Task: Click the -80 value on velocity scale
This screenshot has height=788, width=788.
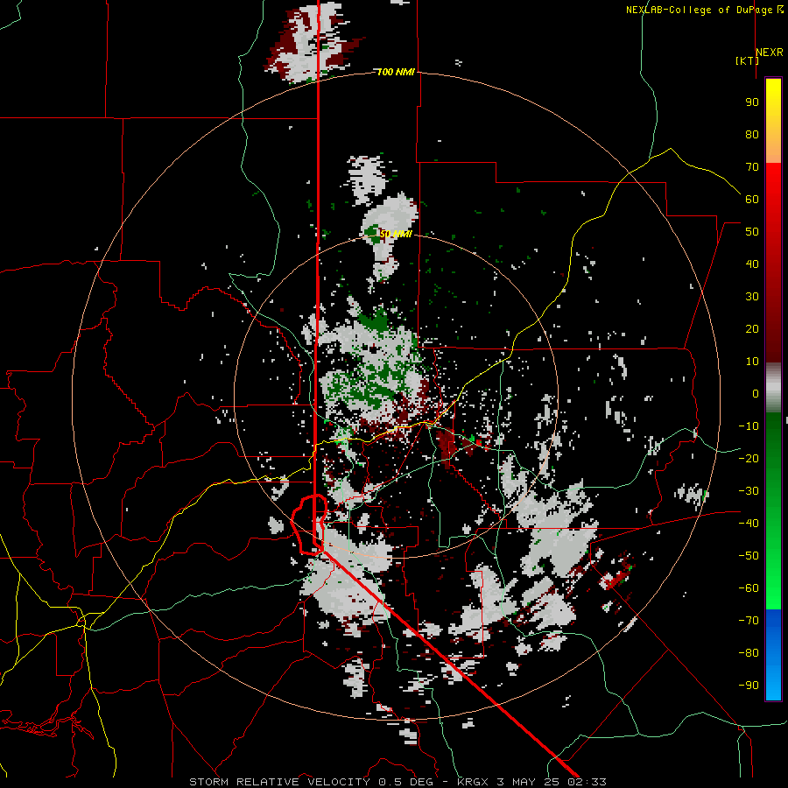Action: [749, 653]
